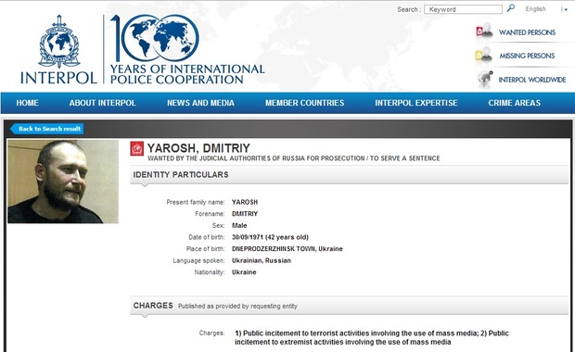Click place of birth DNEPRODZERZHINSK TOWN, Ukraine
This screenshot has width=575, height=352.
click(287, 249)
